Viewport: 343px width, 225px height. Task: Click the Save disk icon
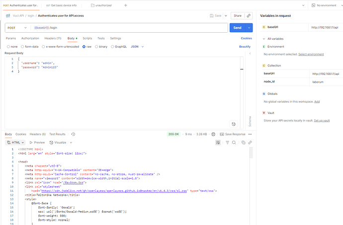(x=212, y=16)
